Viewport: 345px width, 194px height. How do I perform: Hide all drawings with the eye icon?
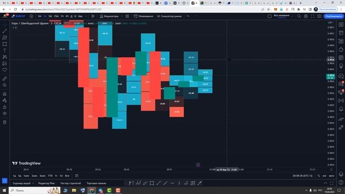pyautogui.click(x=5, y=114)
